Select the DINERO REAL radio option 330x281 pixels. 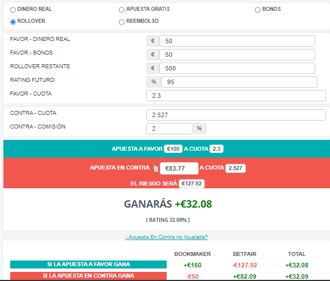(x=13, y=10)
